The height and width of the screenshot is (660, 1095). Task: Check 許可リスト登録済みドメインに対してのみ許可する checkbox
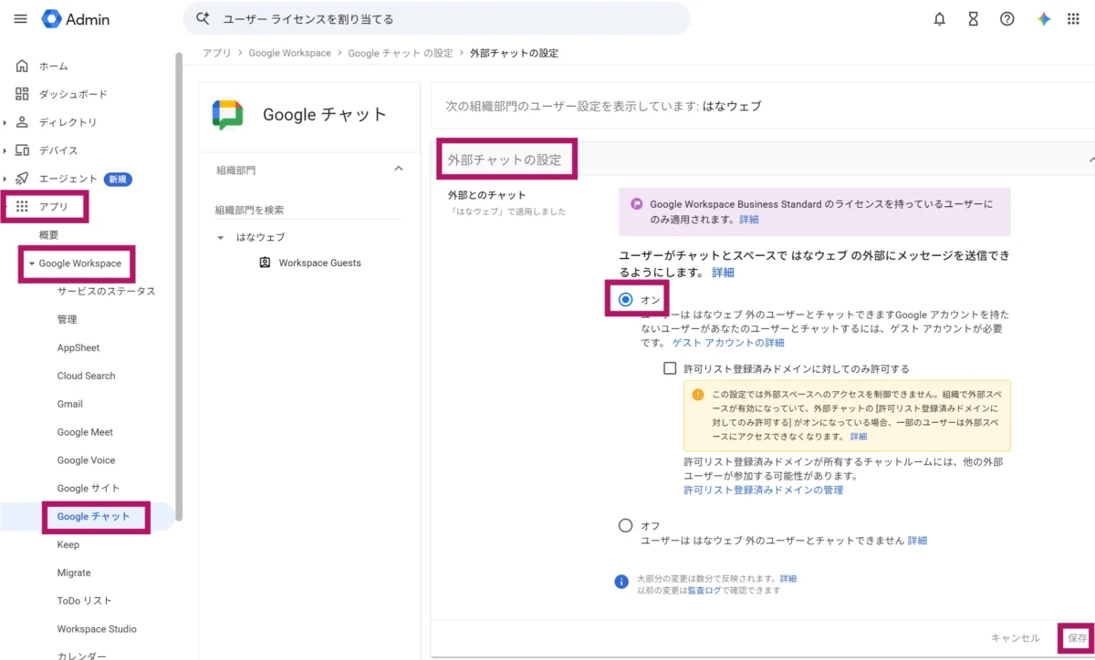click(x=670, y=369)
